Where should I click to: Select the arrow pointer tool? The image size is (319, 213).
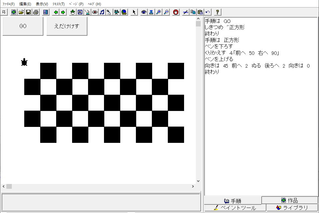click(134, 12)
